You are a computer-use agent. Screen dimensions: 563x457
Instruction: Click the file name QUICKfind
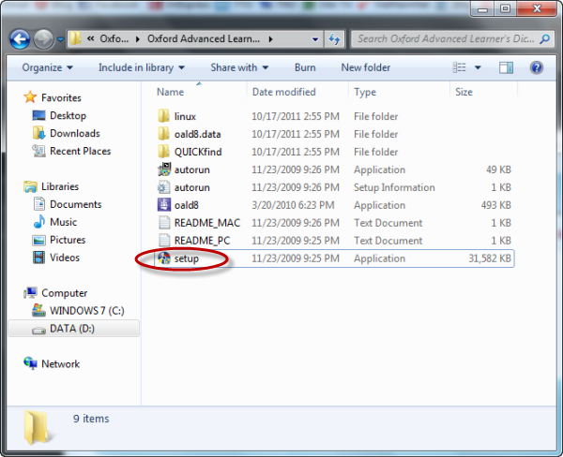click(x=198, y=152)
